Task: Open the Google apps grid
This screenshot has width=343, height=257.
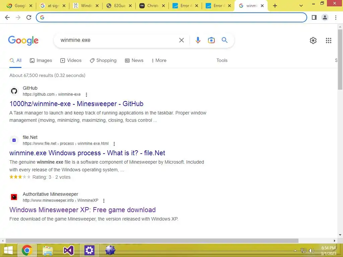Action: [328, 40]
